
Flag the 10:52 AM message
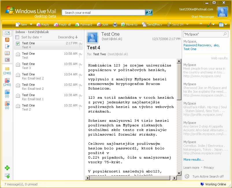81,86
